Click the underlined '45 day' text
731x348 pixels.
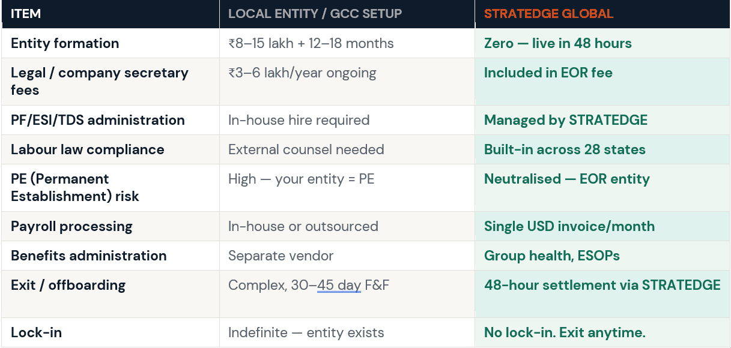click(339, 285)
